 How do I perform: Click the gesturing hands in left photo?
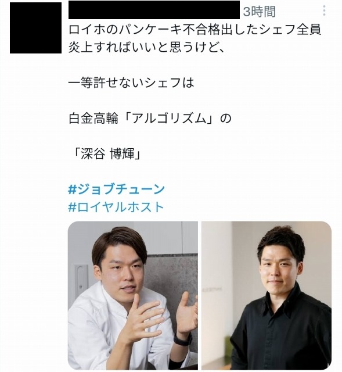pos(160,314)
